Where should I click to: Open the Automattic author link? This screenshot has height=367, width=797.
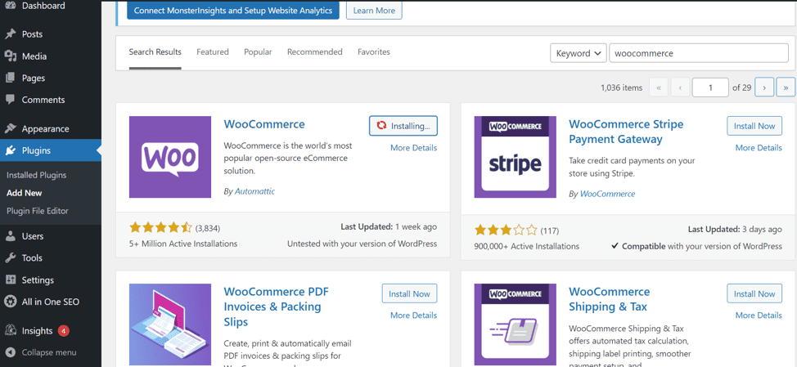(254, 191)
